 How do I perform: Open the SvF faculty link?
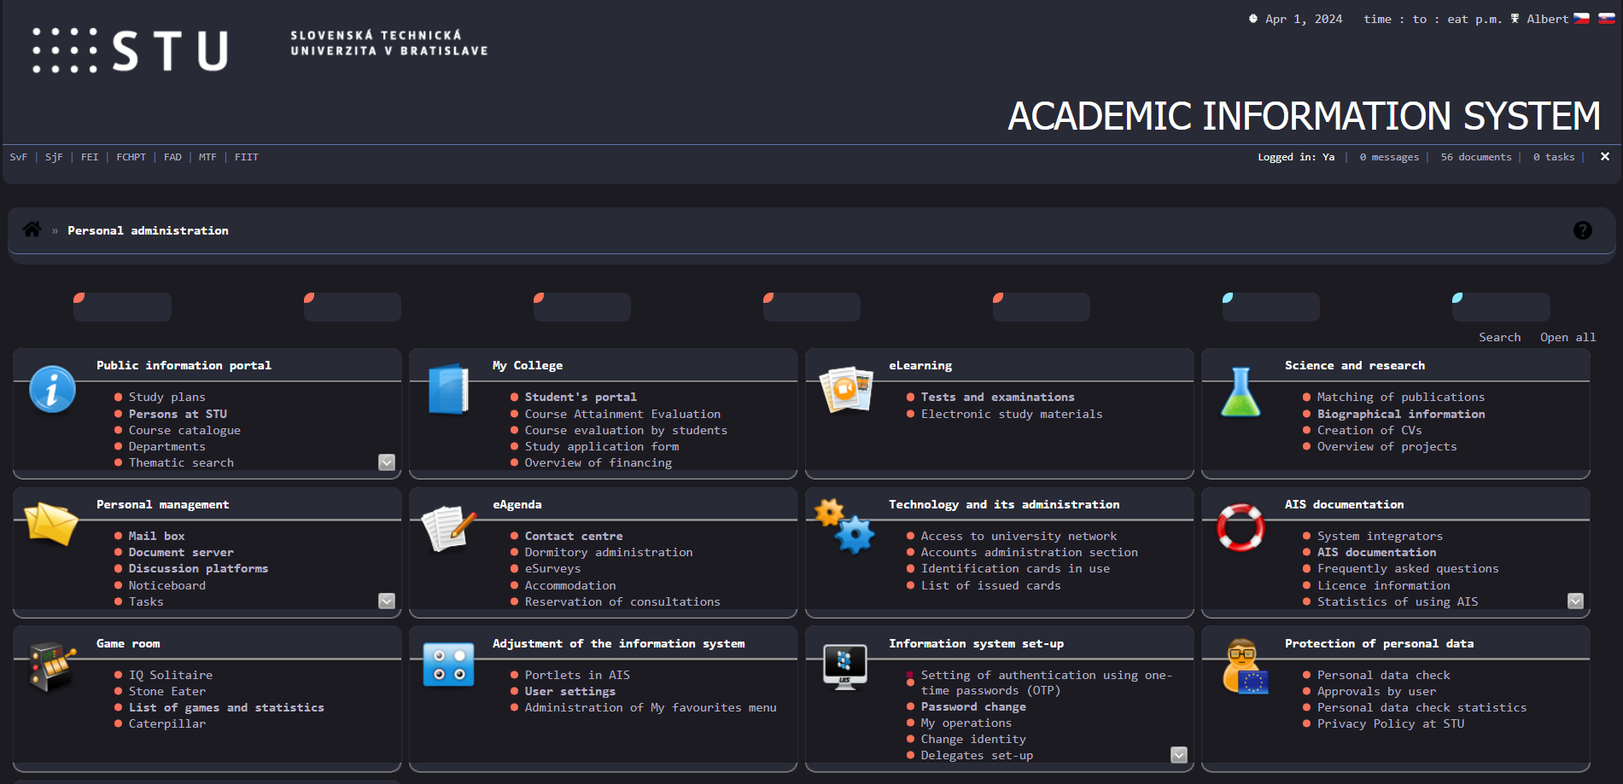pyautogui.click(x=19, y=157)
